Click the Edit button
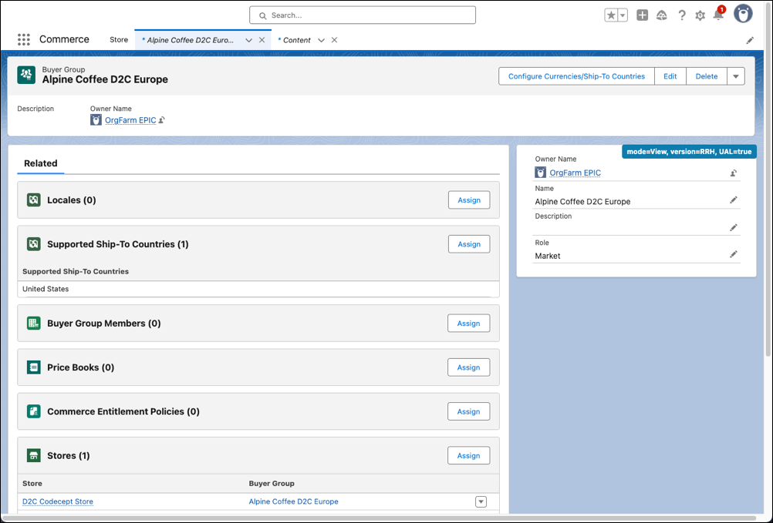The width and height of the screenshot is (773, 523). [x=670, y=76]
